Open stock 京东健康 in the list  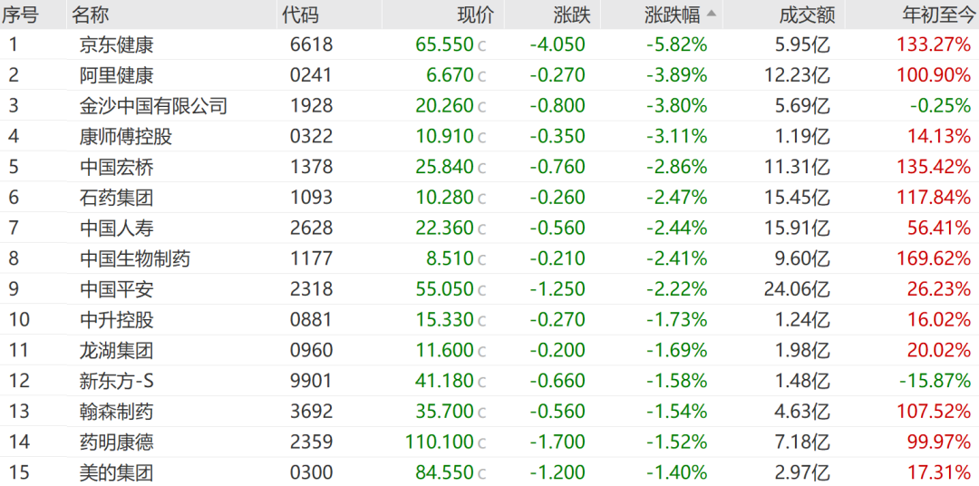(117, 45)
